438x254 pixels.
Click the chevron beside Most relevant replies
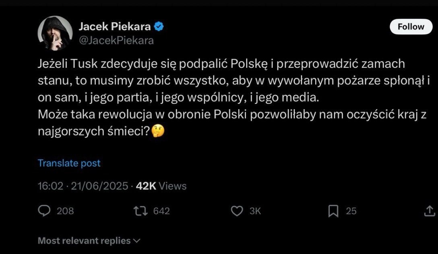coord(136,241)
